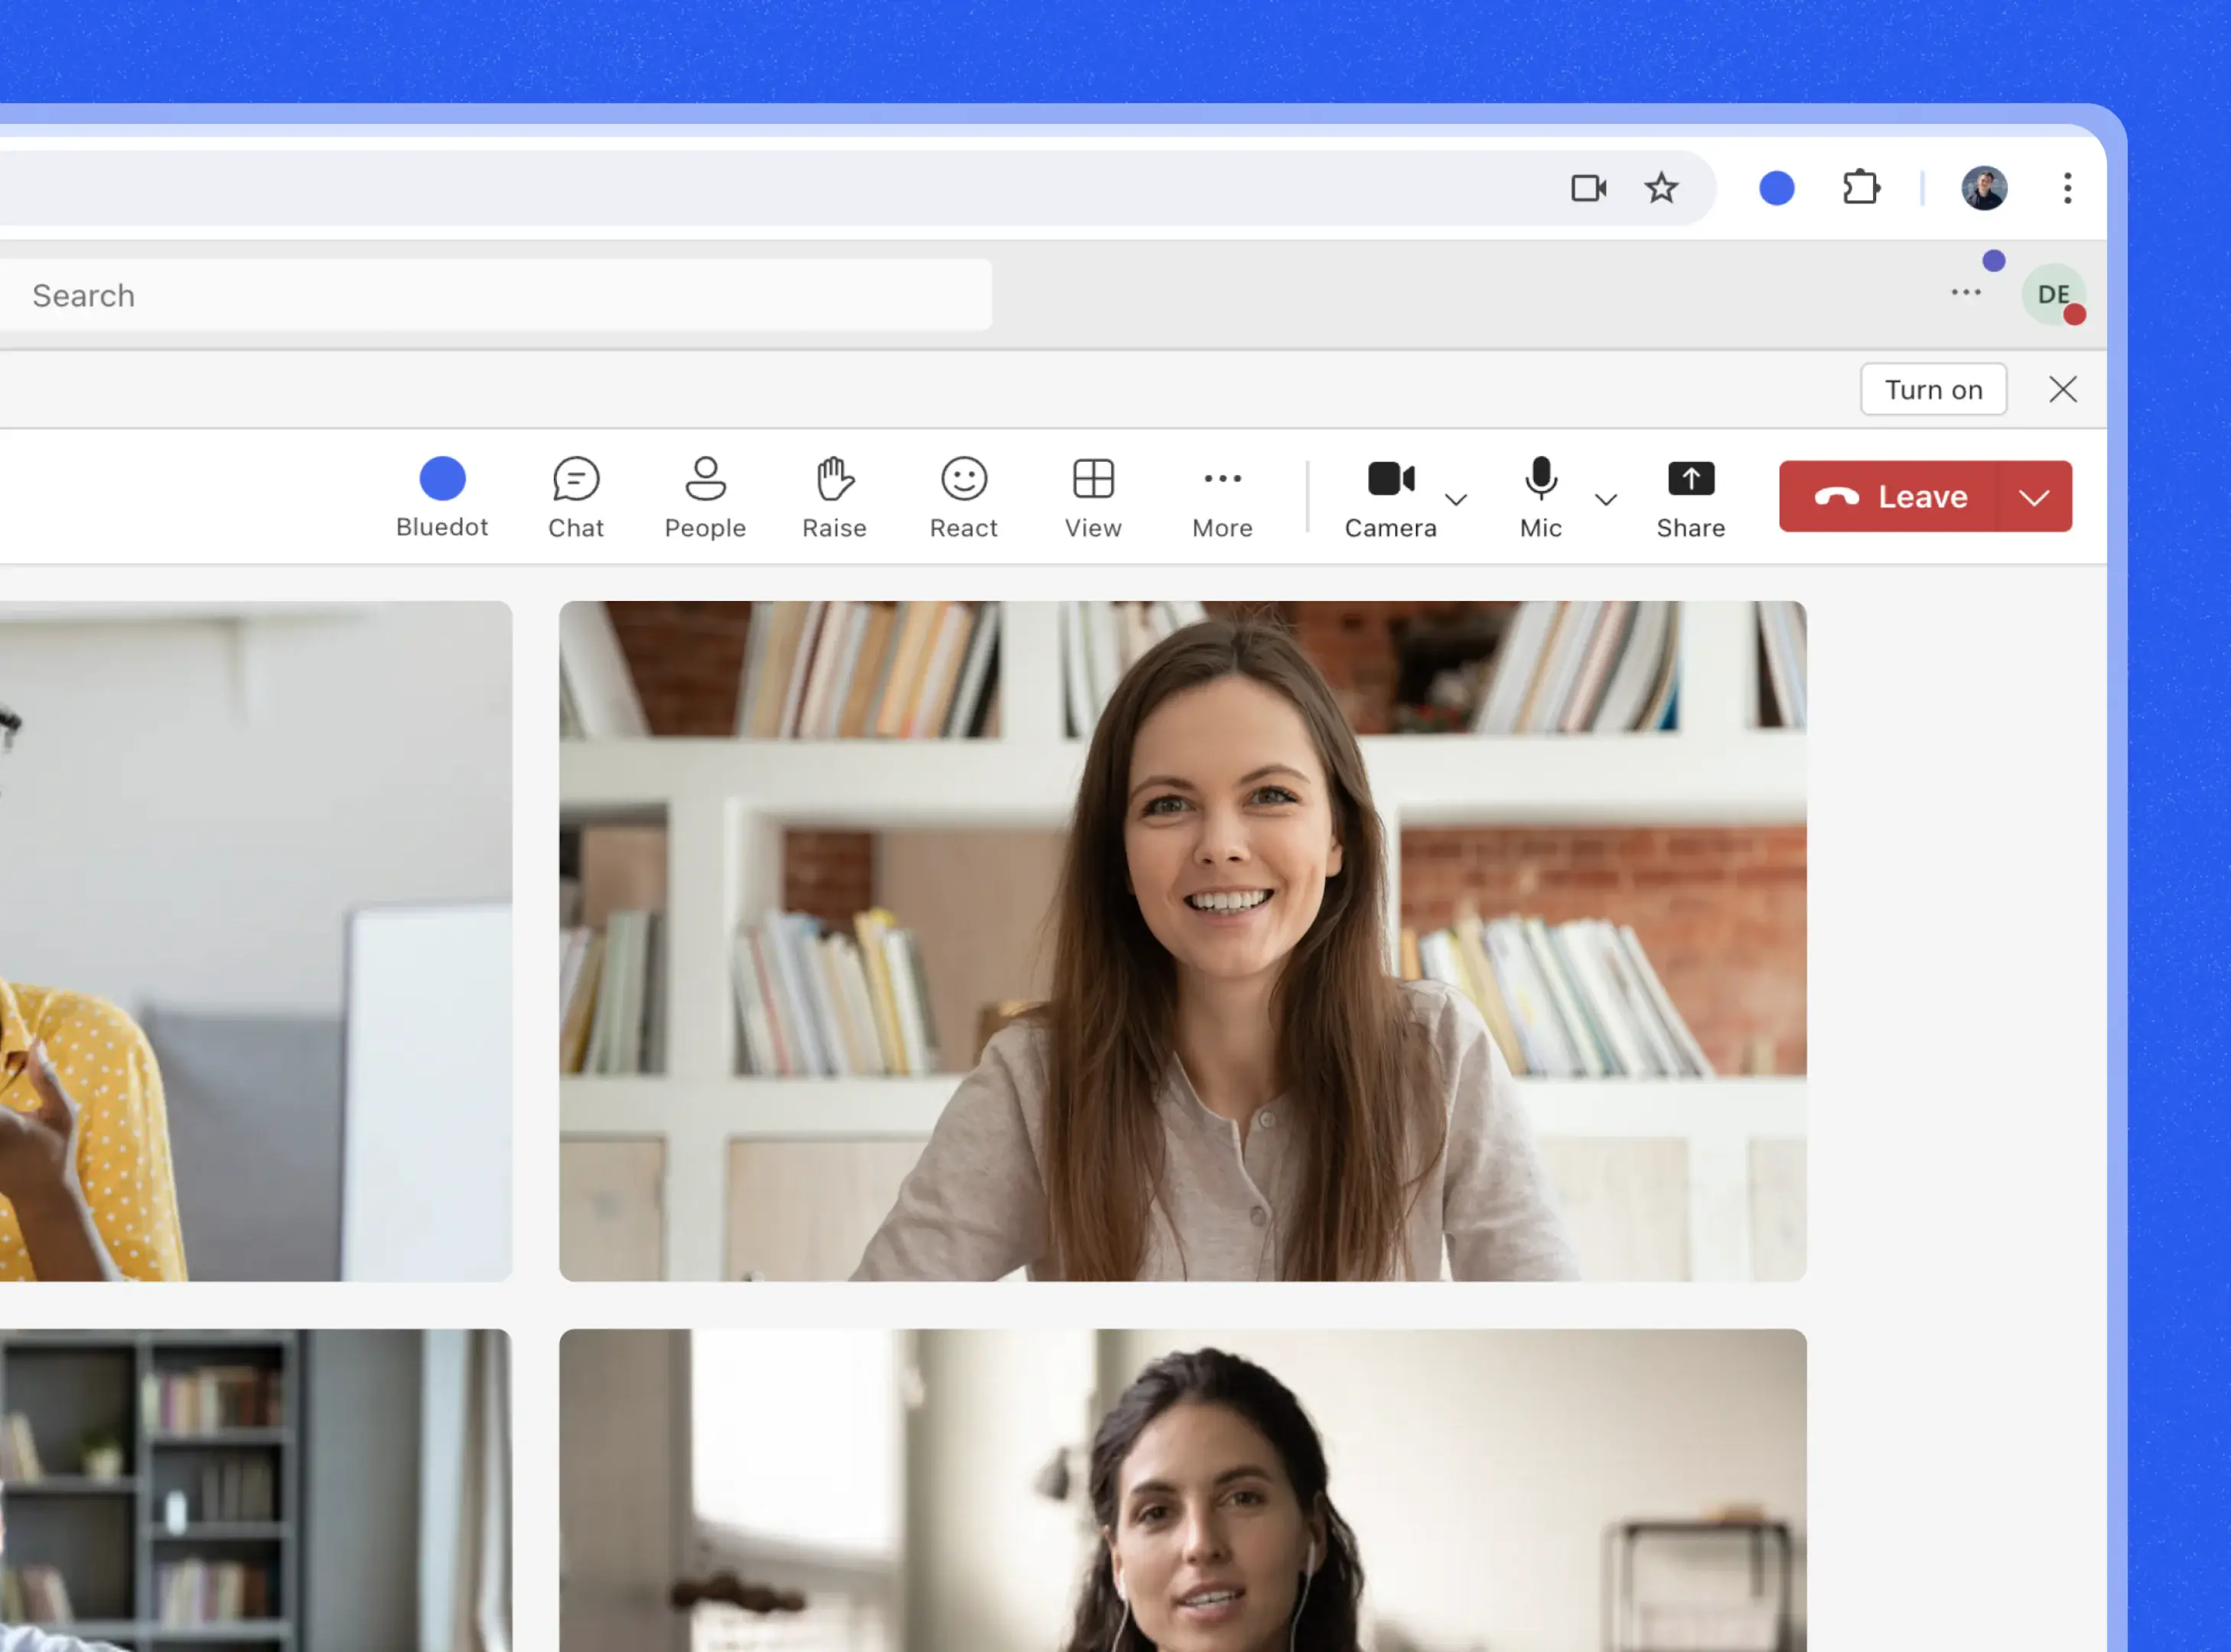
Task: Toggle the Camera on or off
Action: (x=1391, y=497)
